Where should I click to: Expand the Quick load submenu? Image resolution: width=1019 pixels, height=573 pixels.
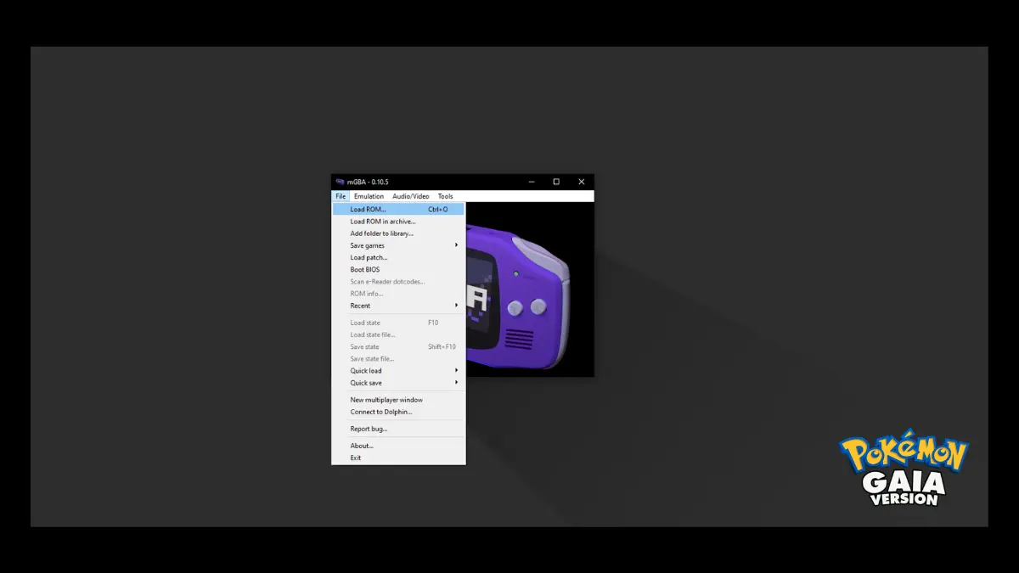(x=398, y=370)
